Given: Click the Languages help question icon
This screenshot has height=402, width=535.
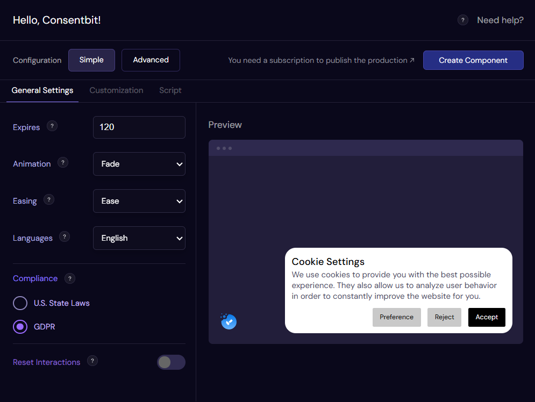Looking at the screenshot, I should (65, 236).
